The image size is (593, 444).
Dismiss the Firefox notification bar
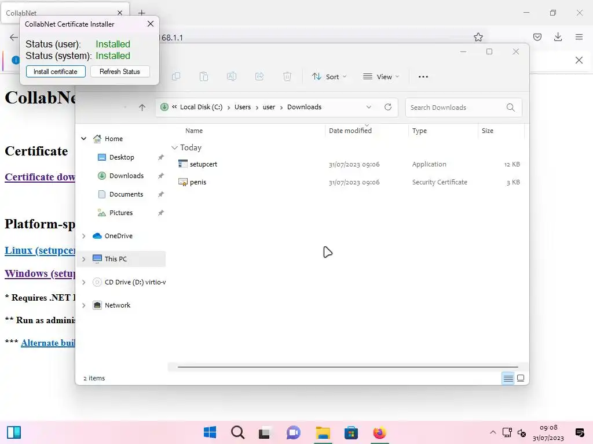click(579, 60)
